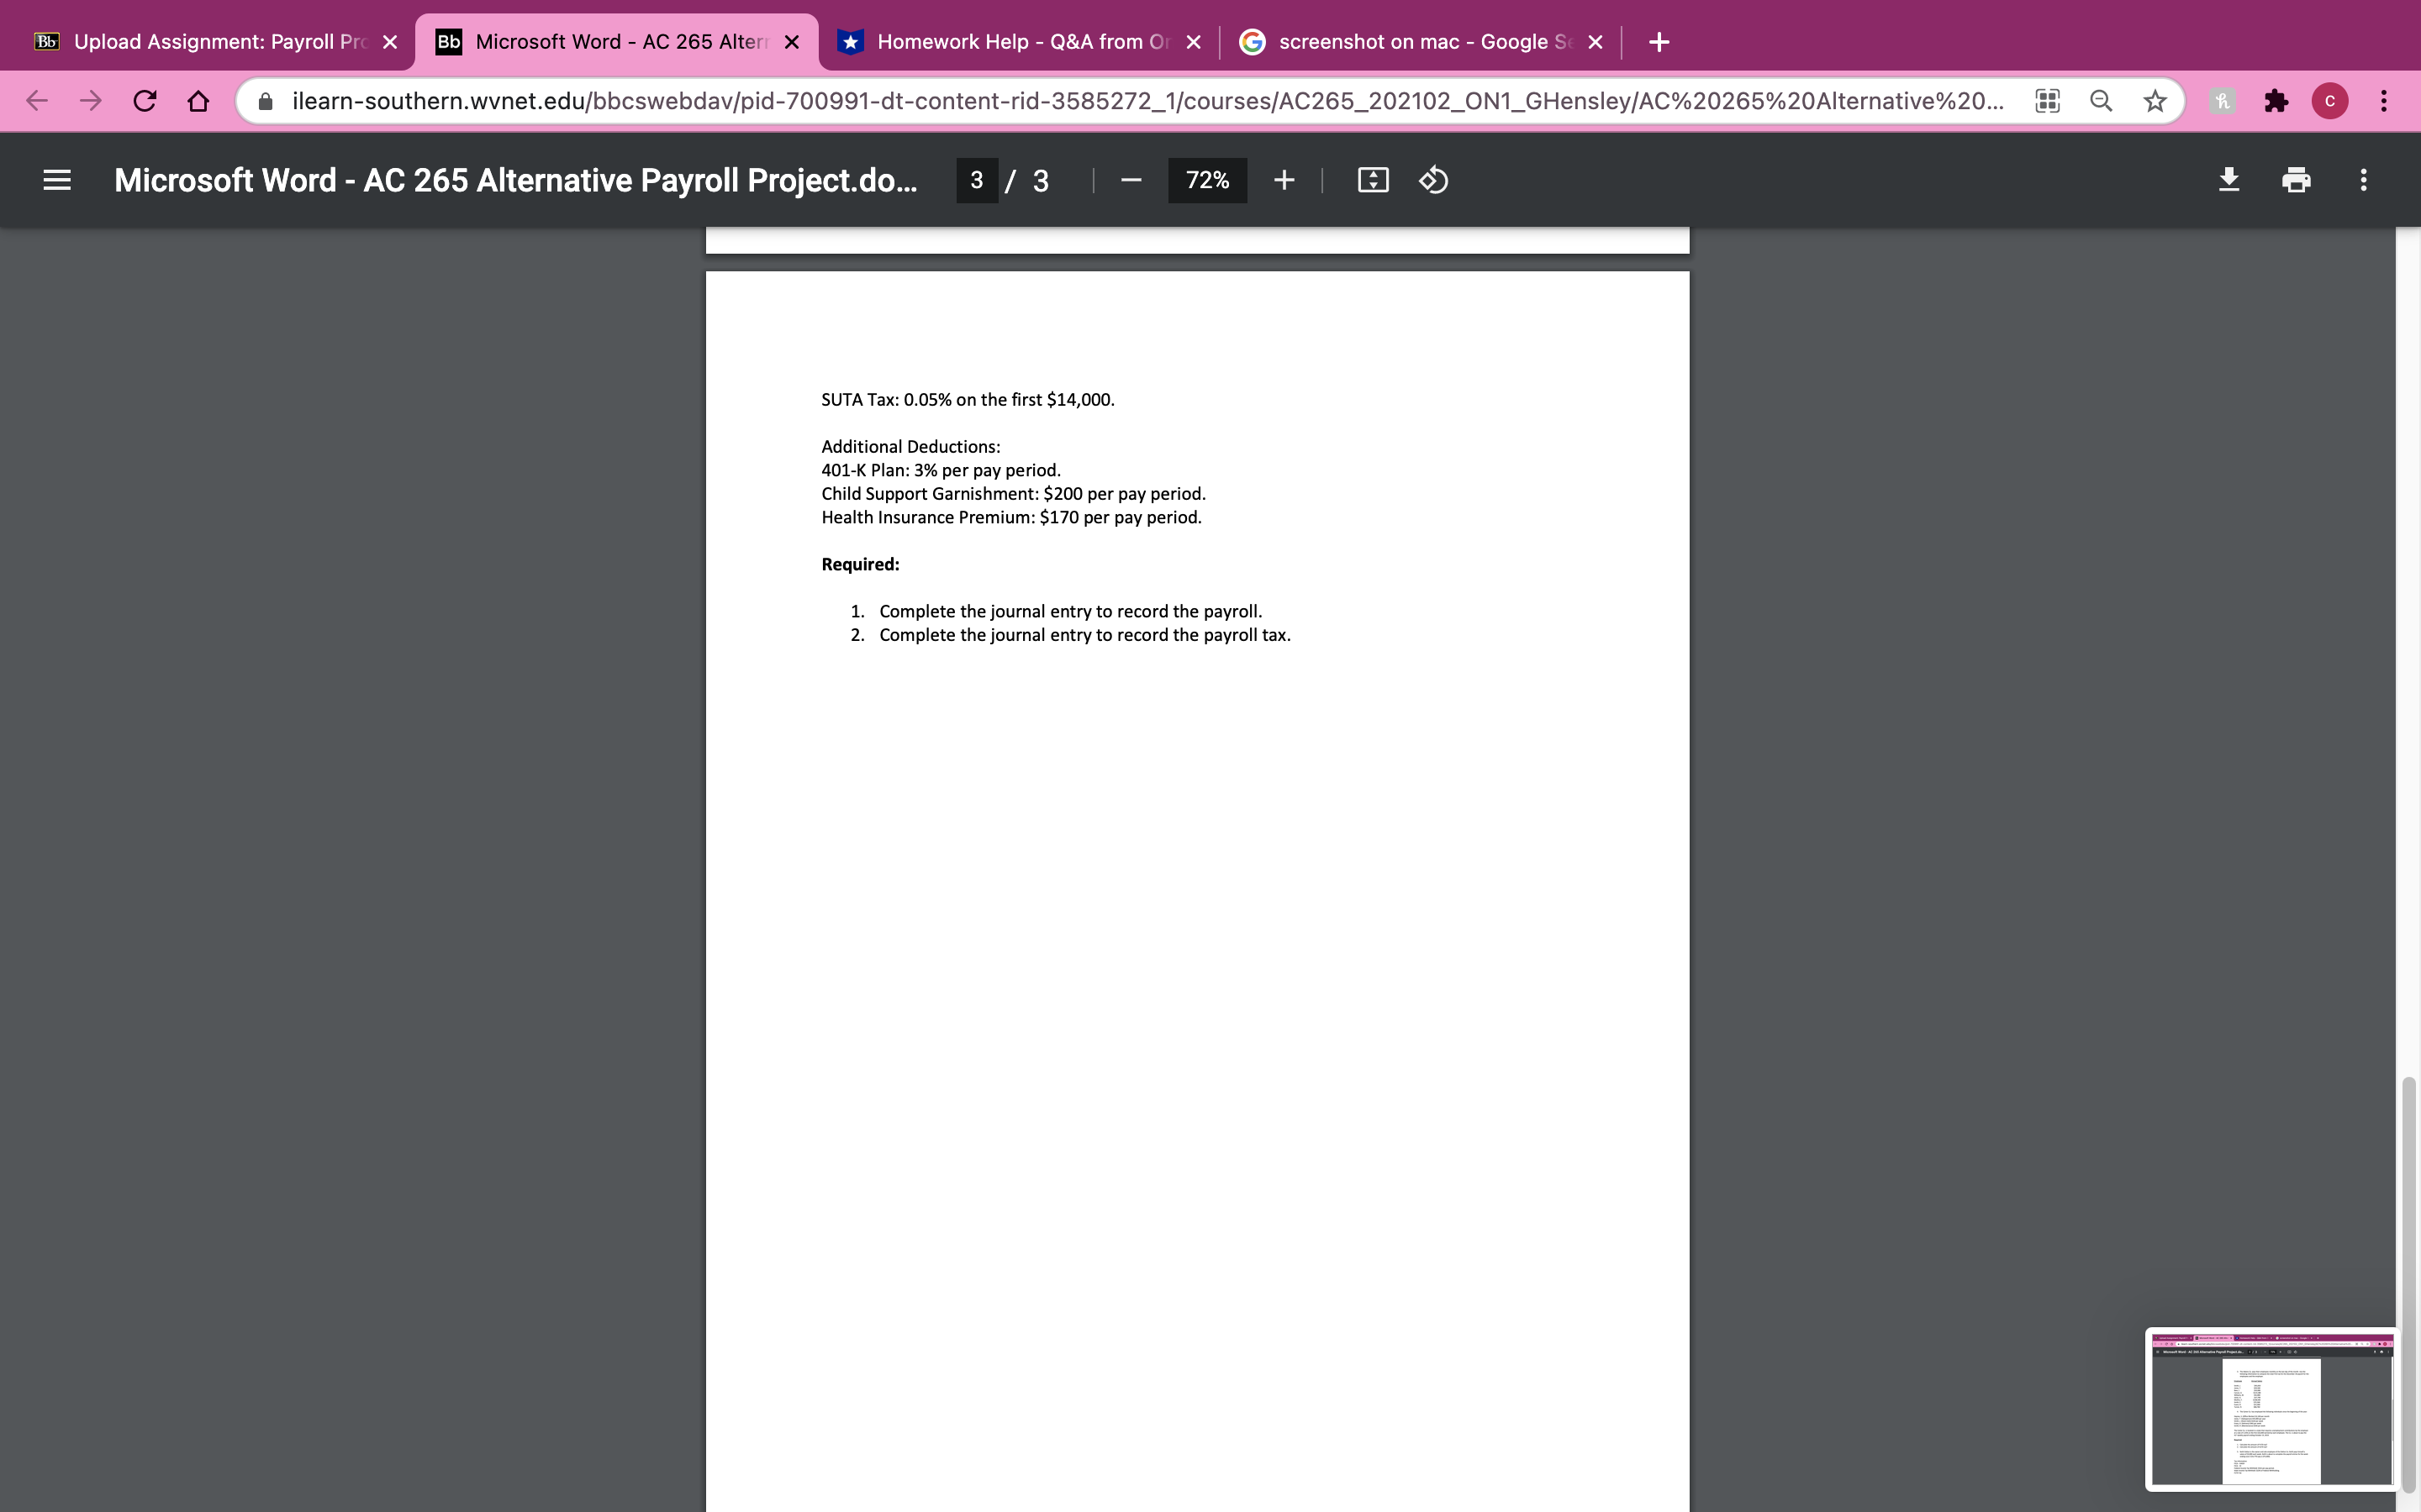Viewport: 2421px width, 1512px height.
Task: Click the profile avatar in toolbar
Action: (2331, 100)
